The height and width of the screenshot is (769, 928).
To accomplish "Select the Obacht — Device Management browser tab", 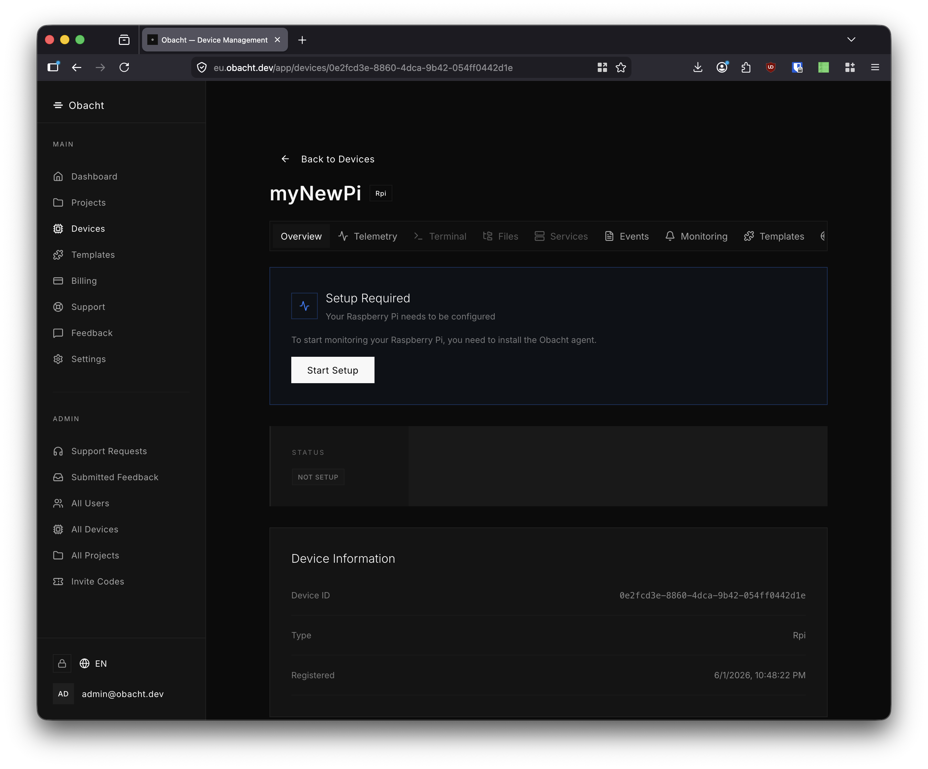I will 214,40.
